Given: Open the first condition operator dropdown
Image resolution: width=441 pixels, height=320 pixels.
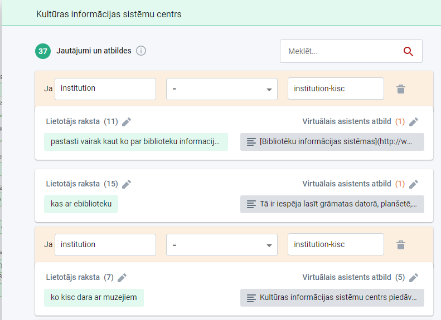Looking at the screenshot, I should (x=221, y=89).
